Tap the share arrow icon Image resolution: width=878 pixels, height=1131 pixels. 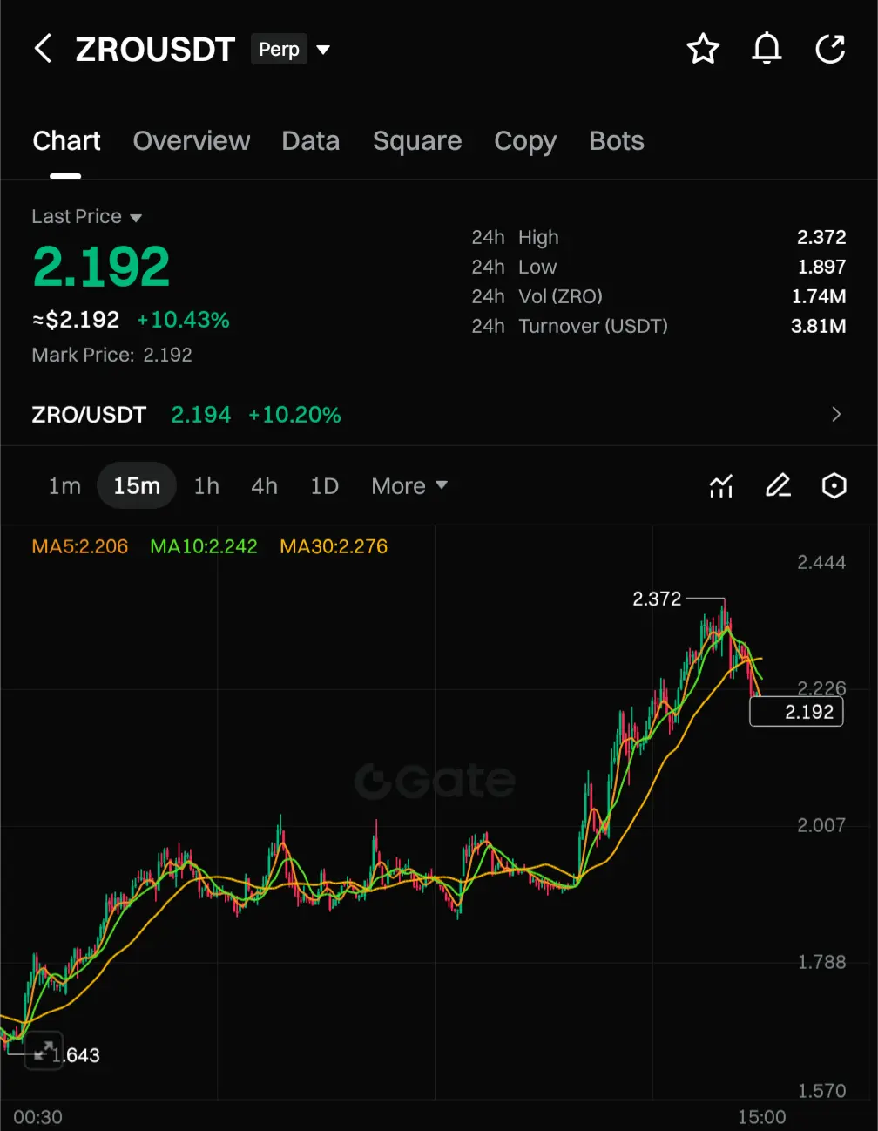point(830,49)
